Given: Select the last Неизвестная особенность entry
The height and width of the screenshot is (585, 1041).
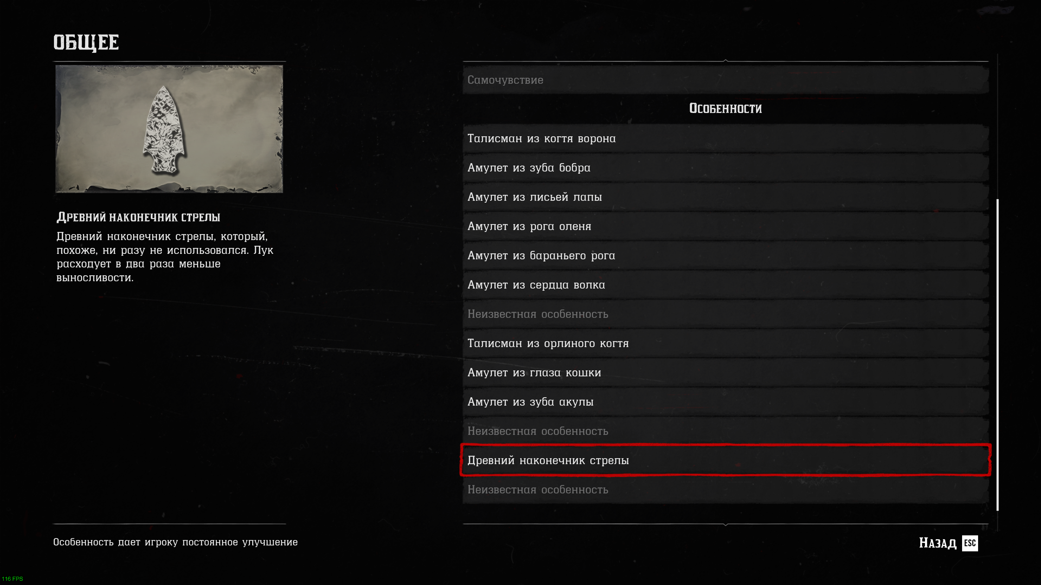Looking at the screenshot, I should coord(725,490).
